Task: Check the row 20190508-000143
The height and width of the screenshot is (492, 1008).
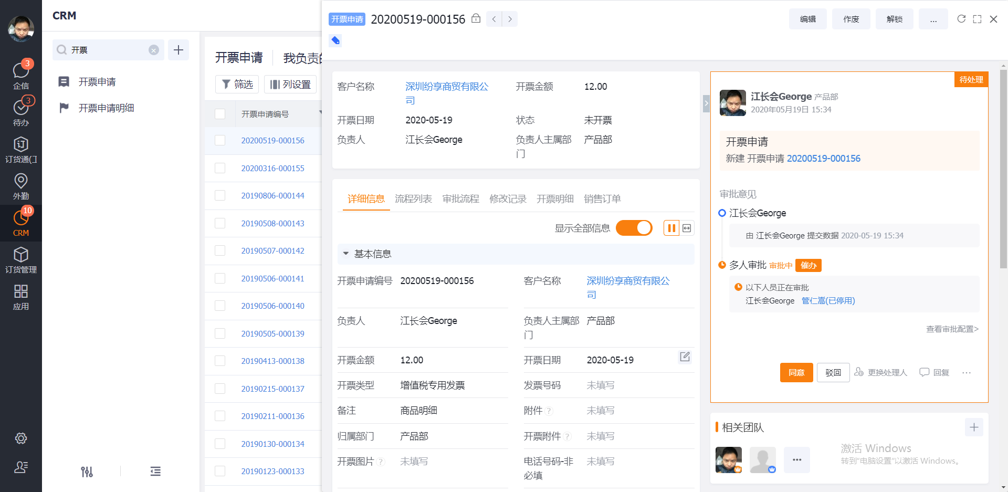Action: pos(220,223)
